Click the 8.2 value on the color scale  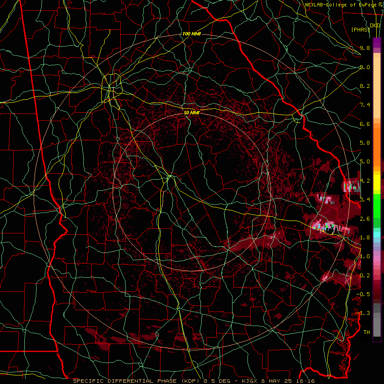[365, 86]
